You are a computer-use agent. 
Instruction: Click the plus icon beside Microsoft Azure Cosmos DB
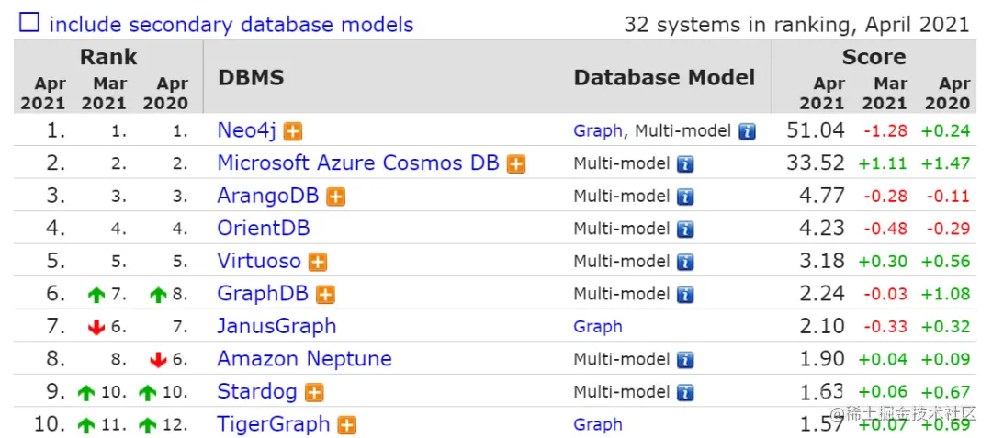(x=516, y=164)
